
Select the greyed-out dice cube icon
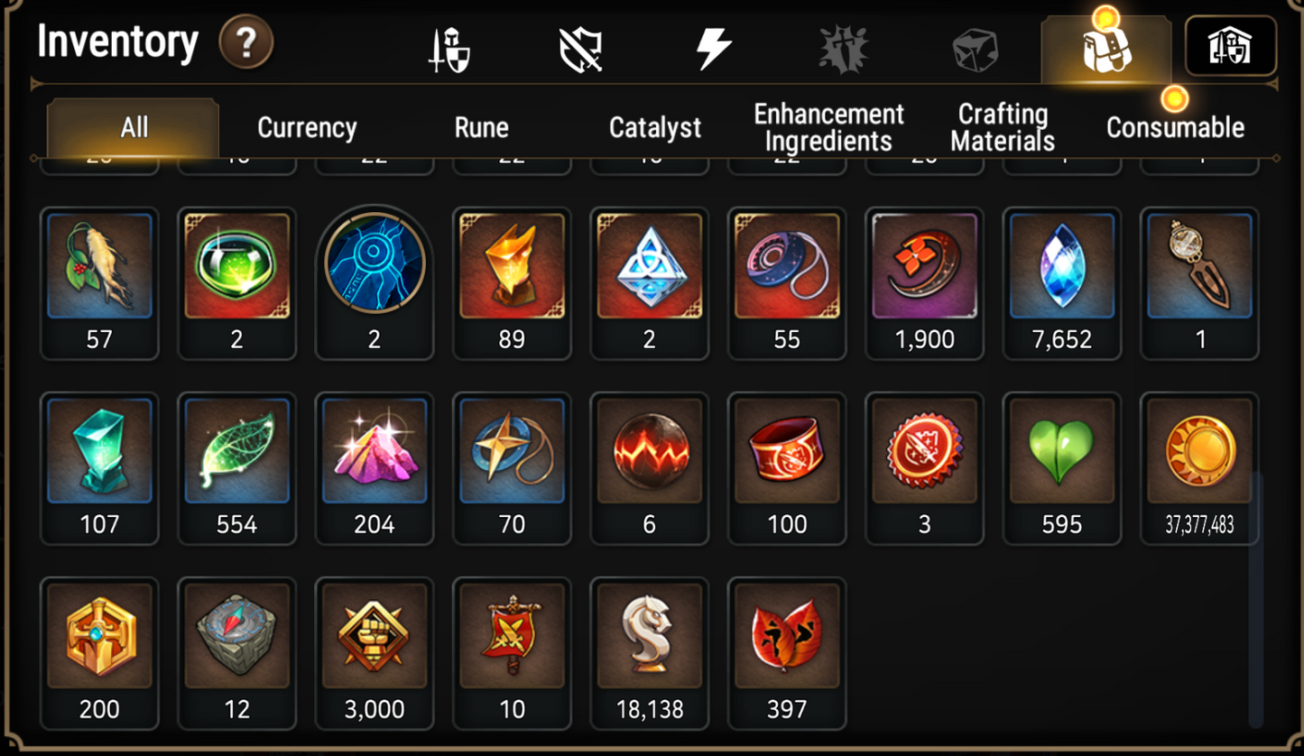pos(976,50)
